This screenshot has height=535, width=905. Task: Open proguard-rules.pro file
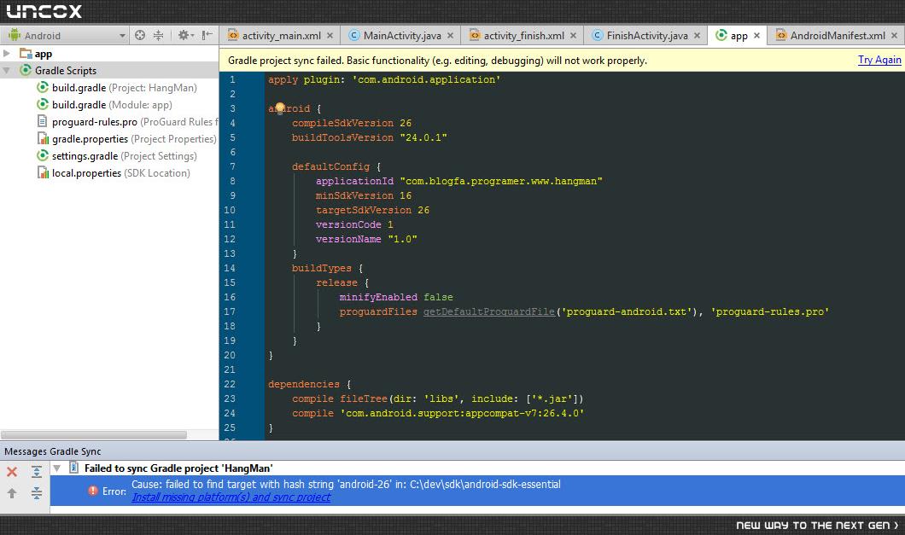[x=128, y=122]
